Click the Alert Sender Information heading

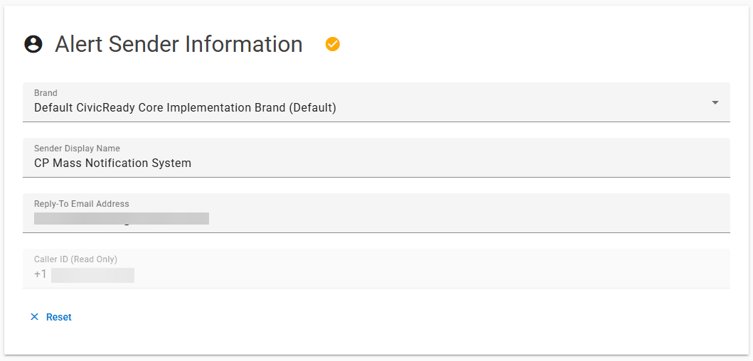[178, 44]
